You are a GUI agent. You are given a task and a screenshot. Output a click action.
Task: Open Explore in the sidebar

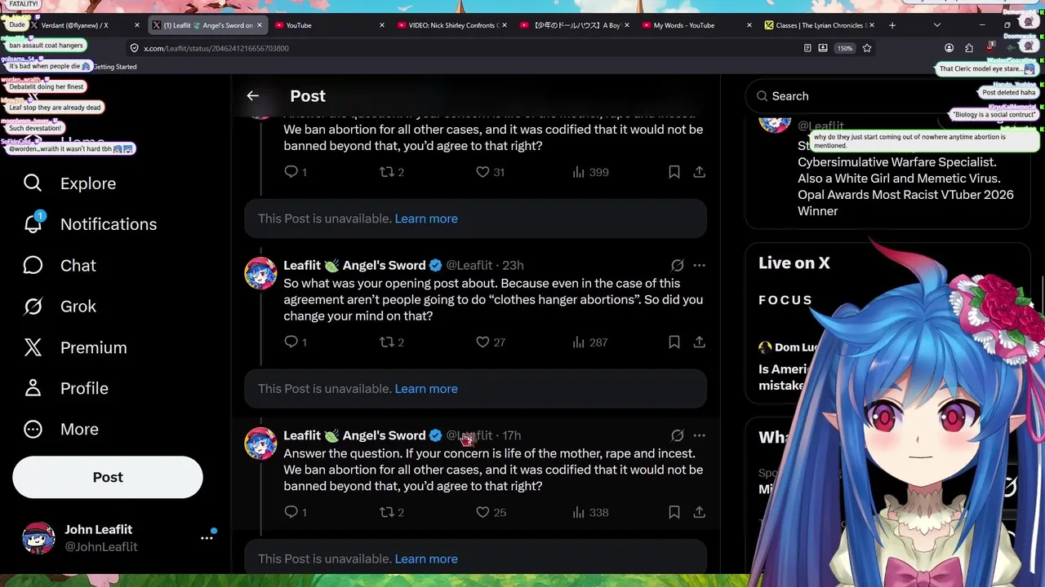(x=70, y=183)
